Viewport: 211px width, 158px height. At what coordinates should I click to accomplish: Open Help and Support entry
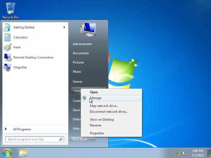pos(76,129)
